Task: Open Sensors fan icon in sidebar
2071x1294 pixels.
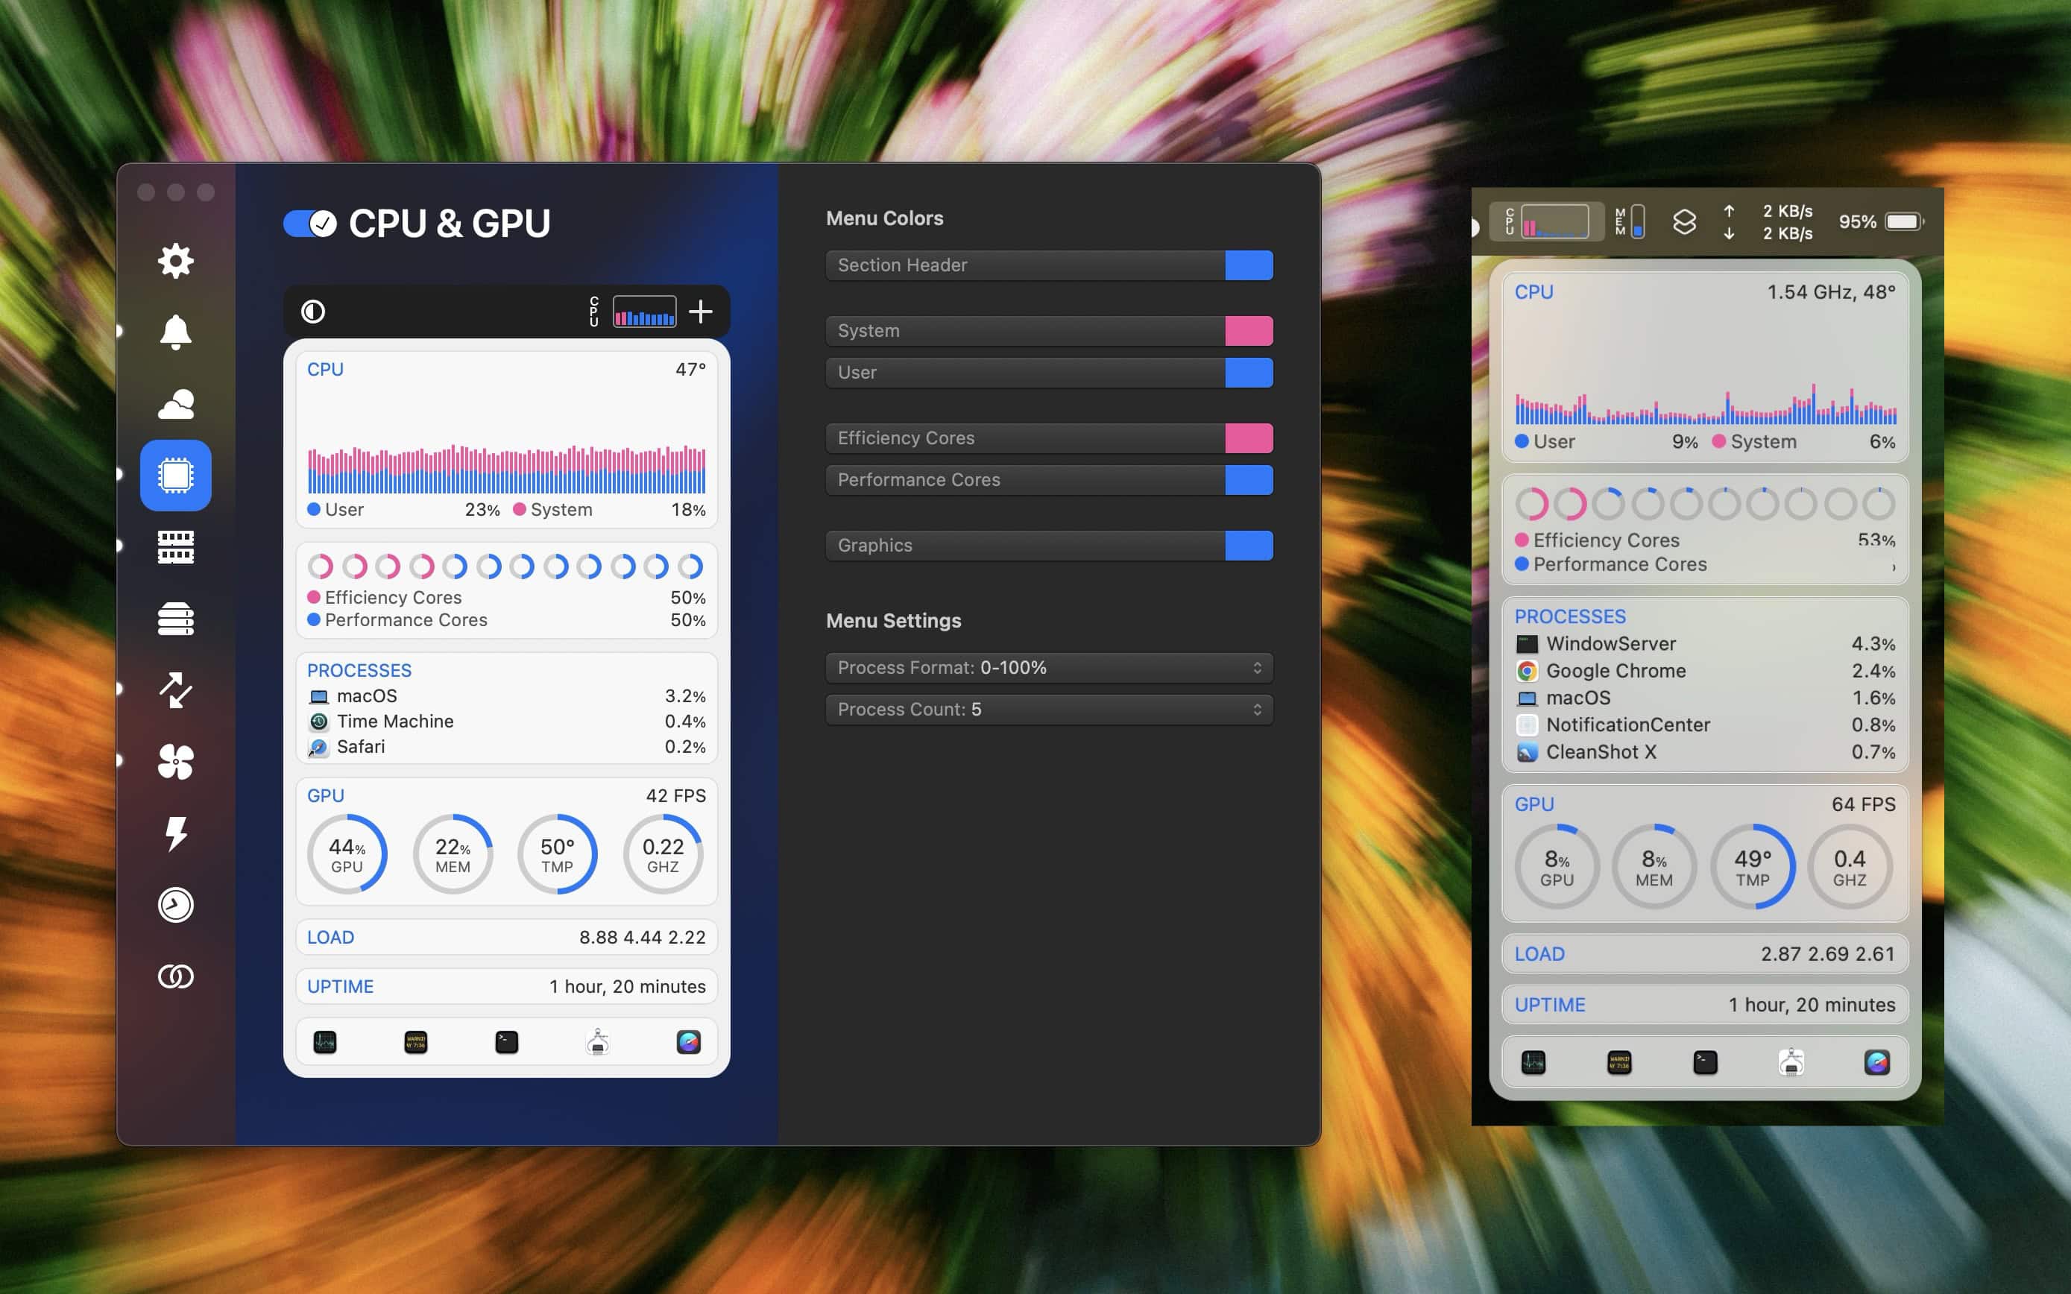Action: point(175,762)
